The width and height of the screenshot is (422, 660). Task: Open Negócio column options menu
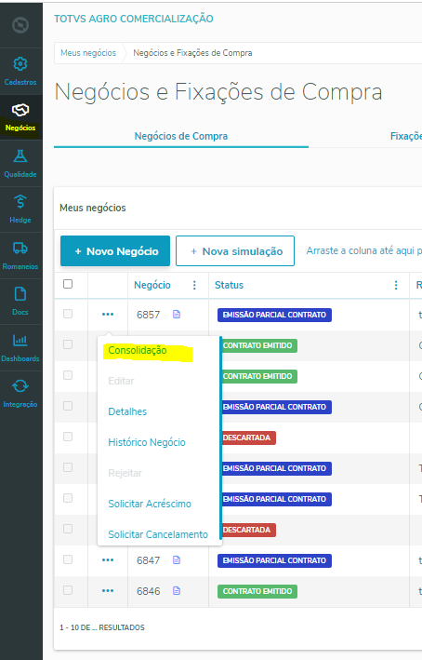[194, 286]
